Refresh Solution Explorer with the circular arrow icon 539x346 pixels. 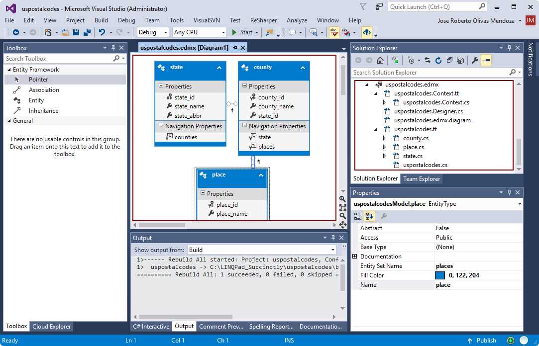(x=438, y=61)
